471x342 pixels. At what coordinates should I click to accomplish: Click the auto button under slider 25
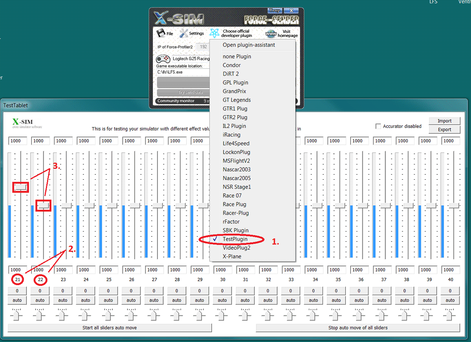(x=108, y=300)
